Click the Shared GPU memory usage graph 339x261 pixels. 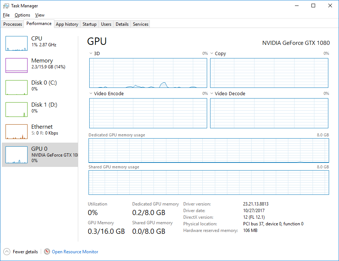[208, 183]
